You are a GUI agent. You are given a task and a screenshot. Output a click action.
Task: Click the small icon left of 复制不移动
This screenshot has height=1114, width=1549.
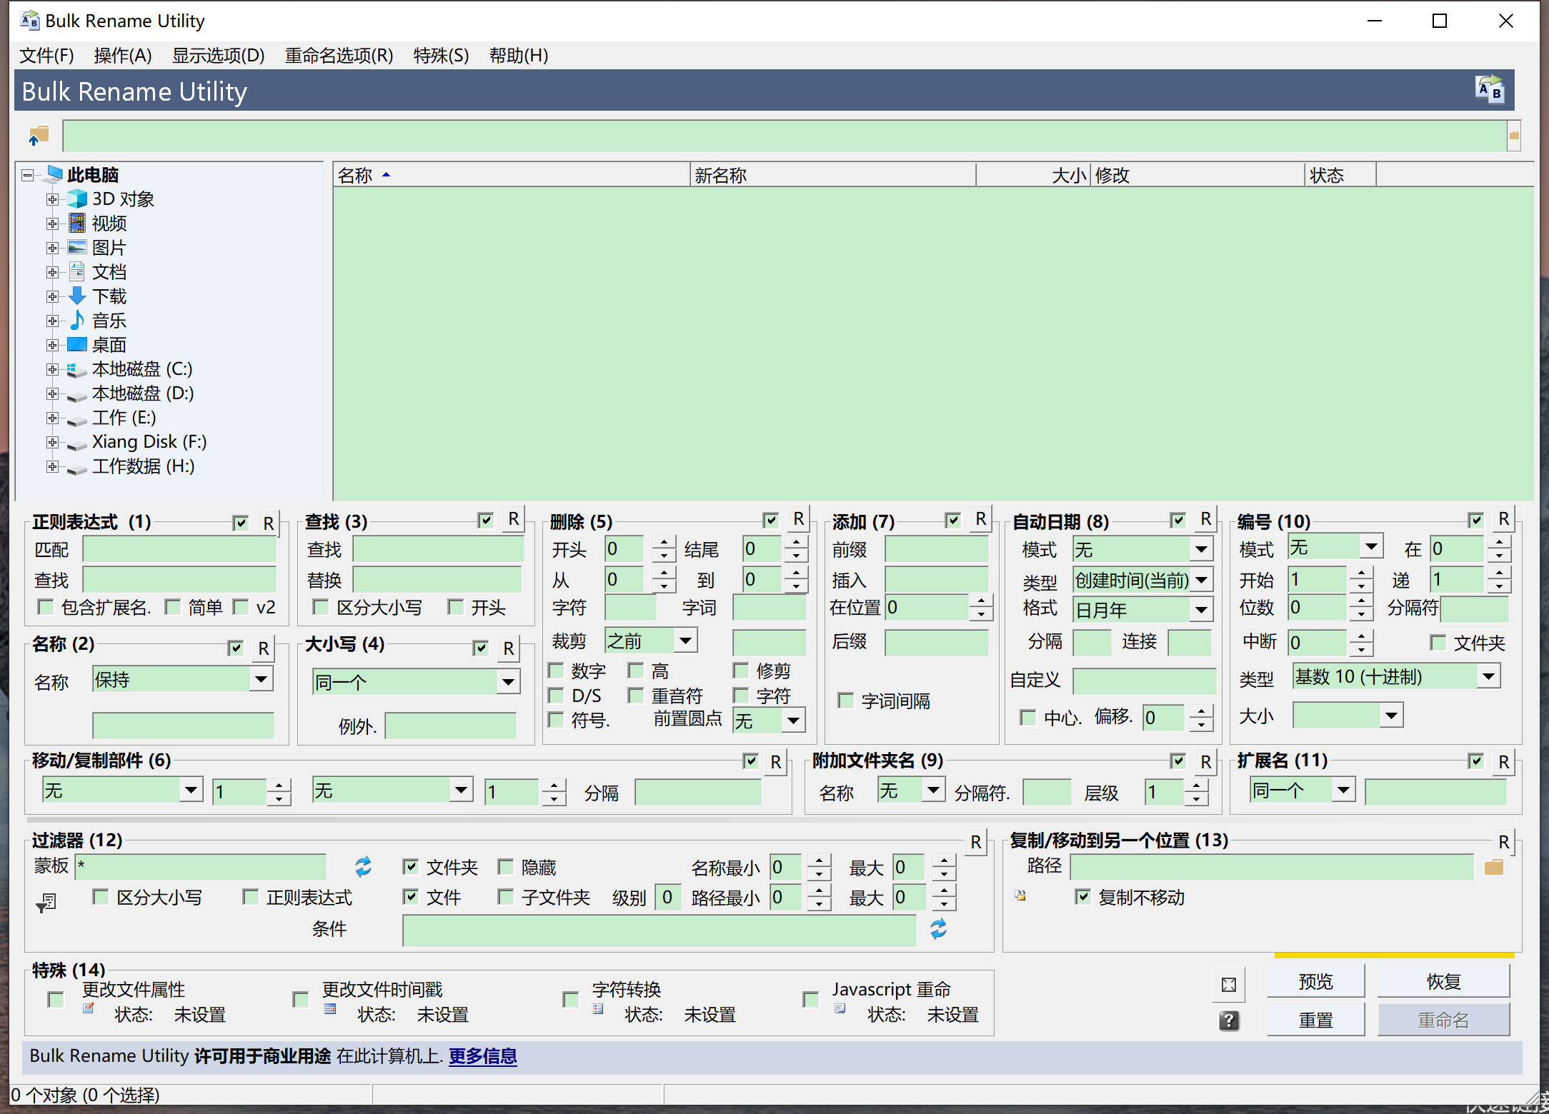click(1020, 895)
